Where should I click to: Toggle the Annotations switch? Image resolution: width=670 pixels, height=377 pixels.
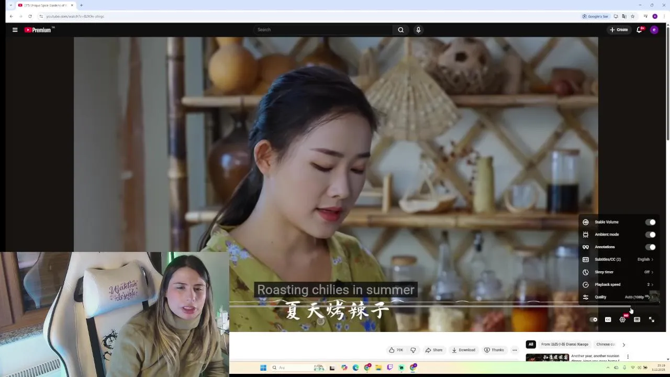pyautogui.click(x=650, y=247)
